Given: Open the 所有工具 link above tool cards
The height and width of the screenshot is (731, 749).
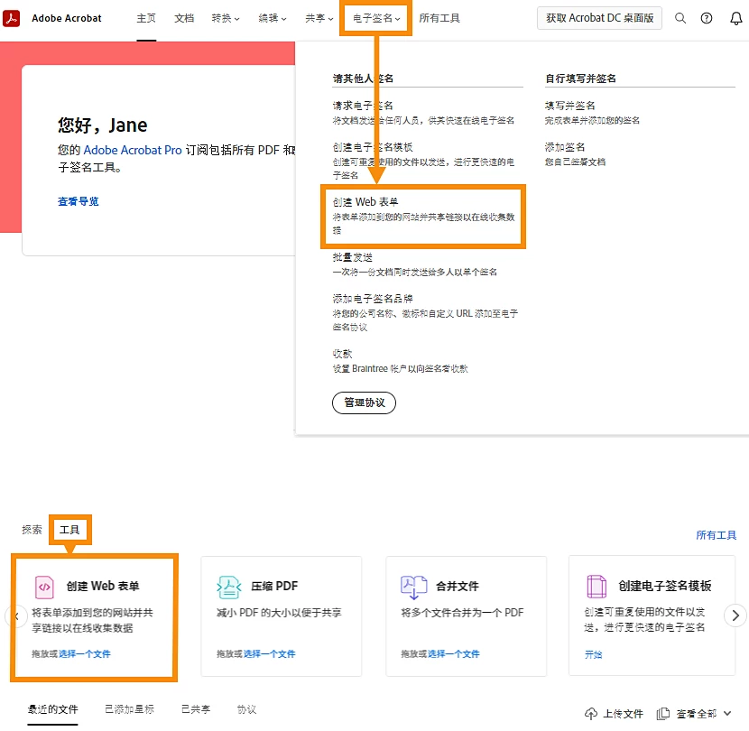Looking at the screenshot, I should pyautogui.click(x=716, y=535).
